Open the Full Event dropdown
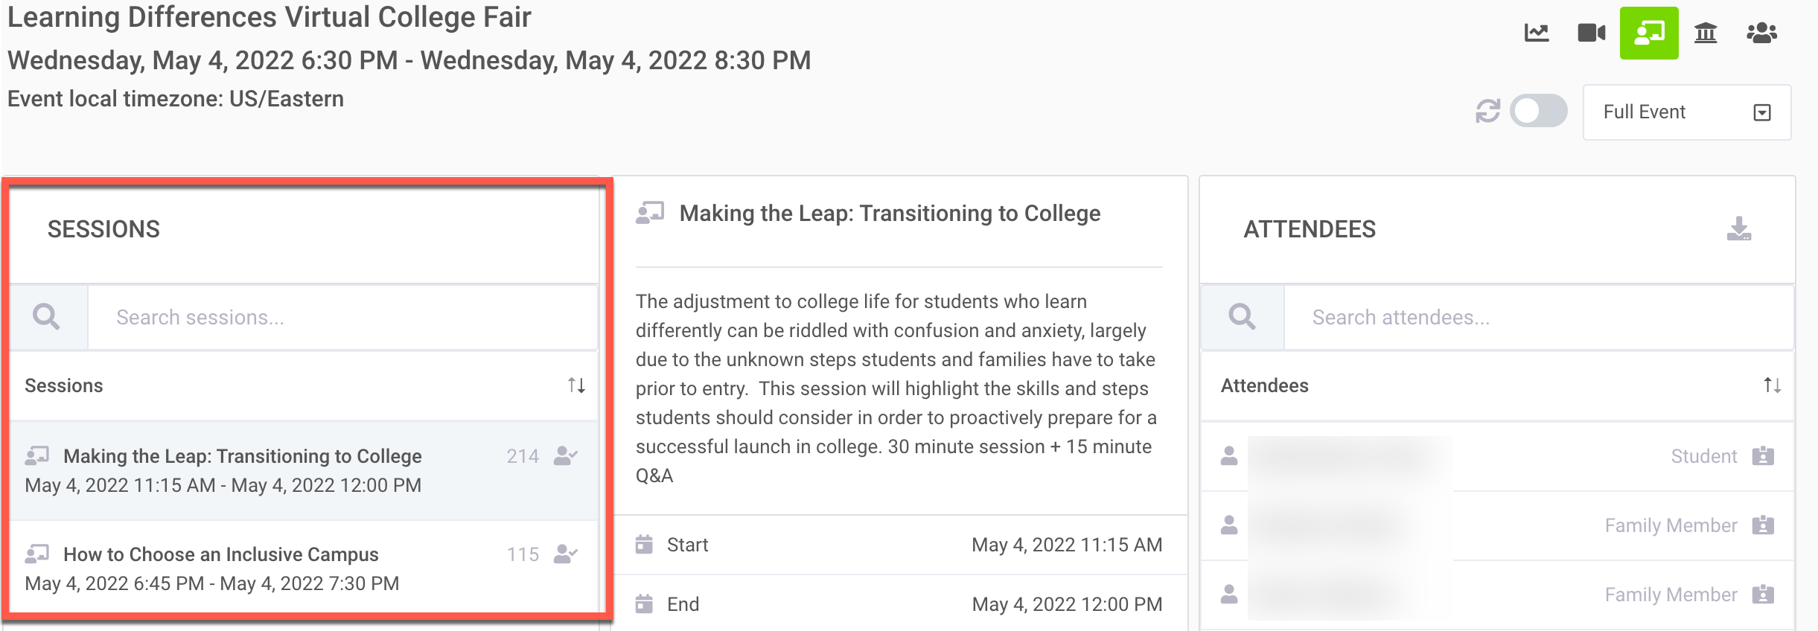Screen dimensions: 1818x631 pos(1686,112)
